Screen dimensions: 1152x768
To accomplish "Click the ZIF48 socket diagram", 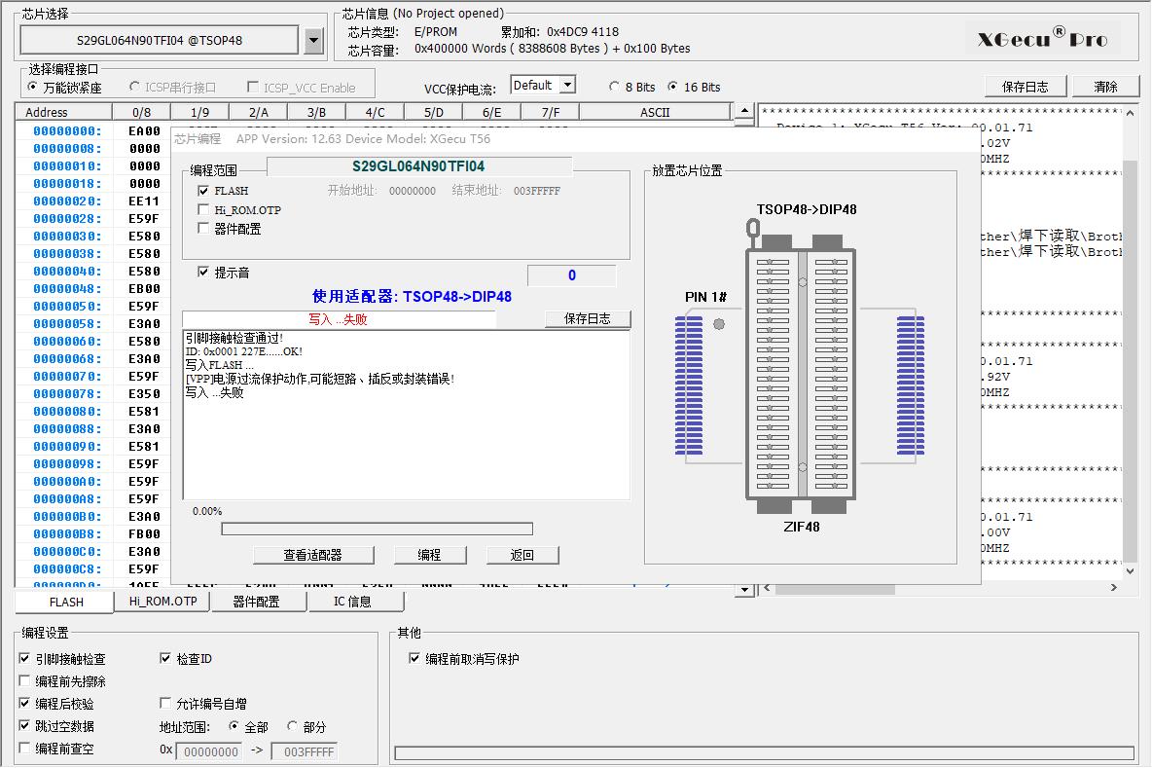I will (802, 372).
